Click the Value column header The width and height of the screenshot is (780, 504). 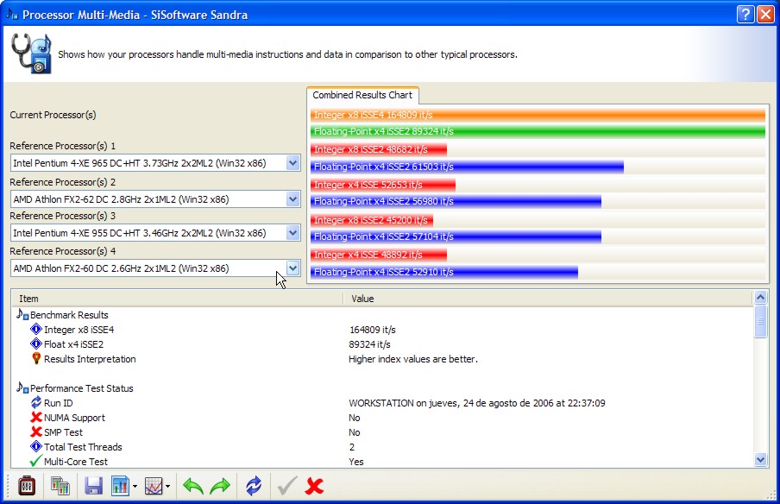pos(548,299)
